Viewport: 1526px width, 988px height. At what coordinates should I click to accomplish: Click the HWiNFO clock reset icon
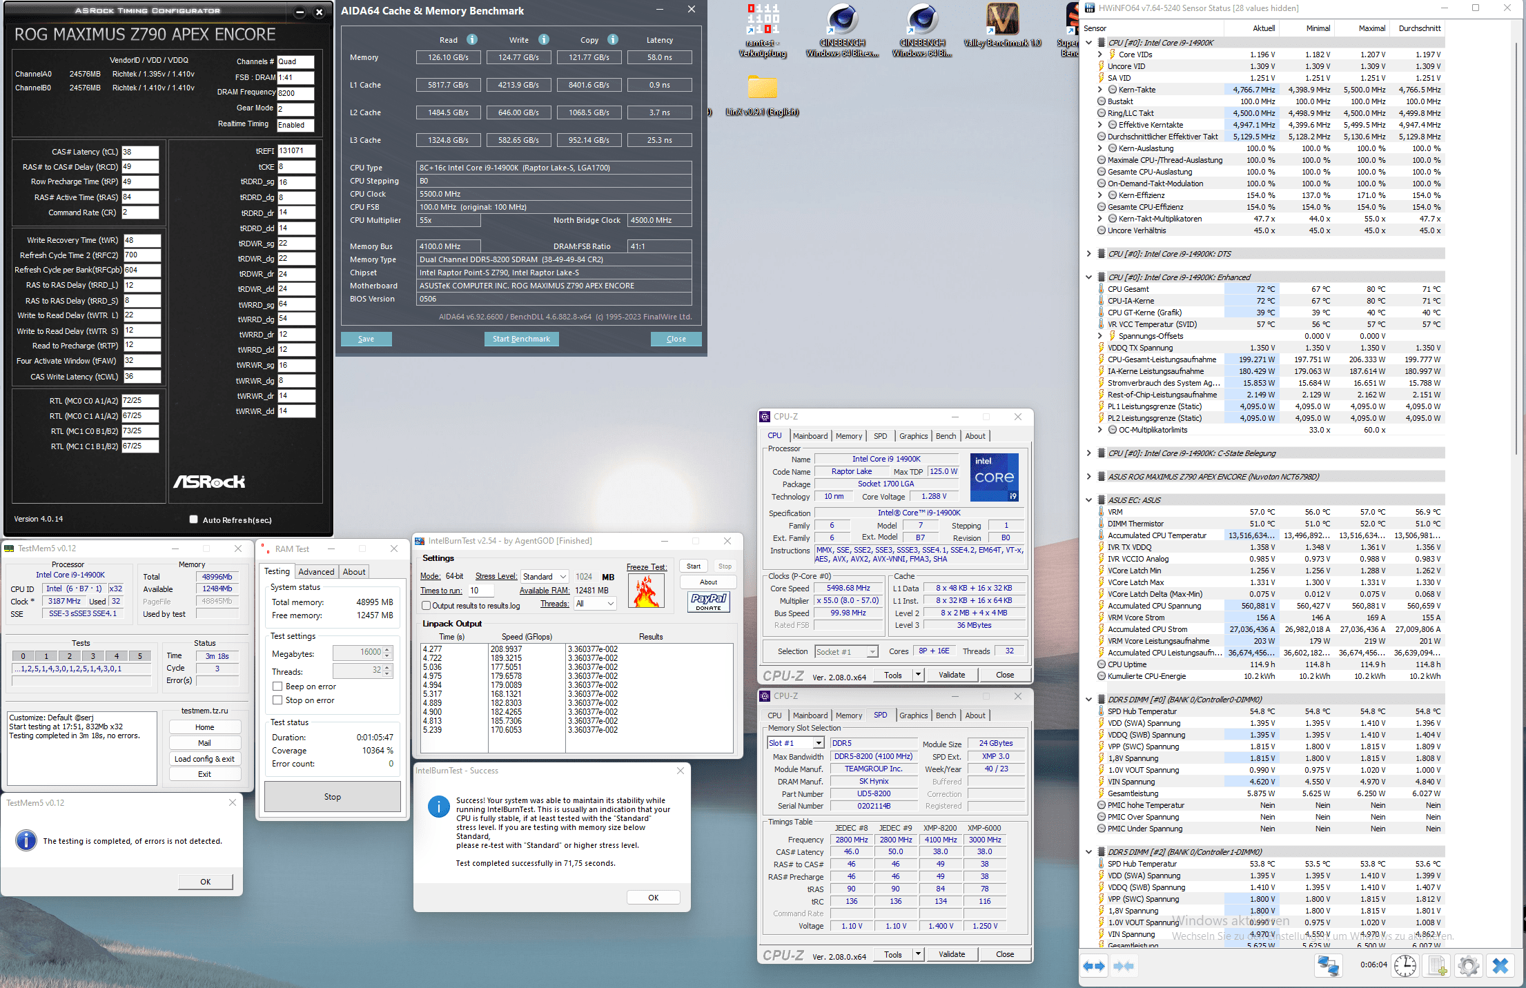click(1405, 966)
